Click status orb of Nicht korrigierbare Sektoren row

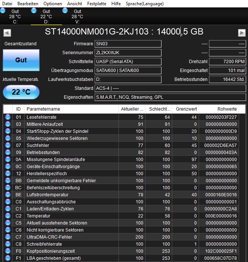[x=8, y=230]
